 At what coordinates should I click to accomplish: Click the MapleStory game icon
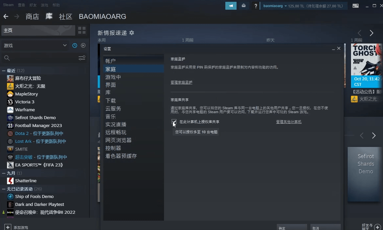click(10, 94)
